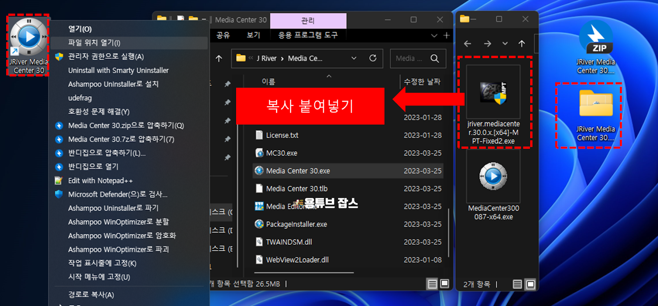
Task: Click the Run as administrator shield icon
Action: pyautogui.click(x=59, y=57)
